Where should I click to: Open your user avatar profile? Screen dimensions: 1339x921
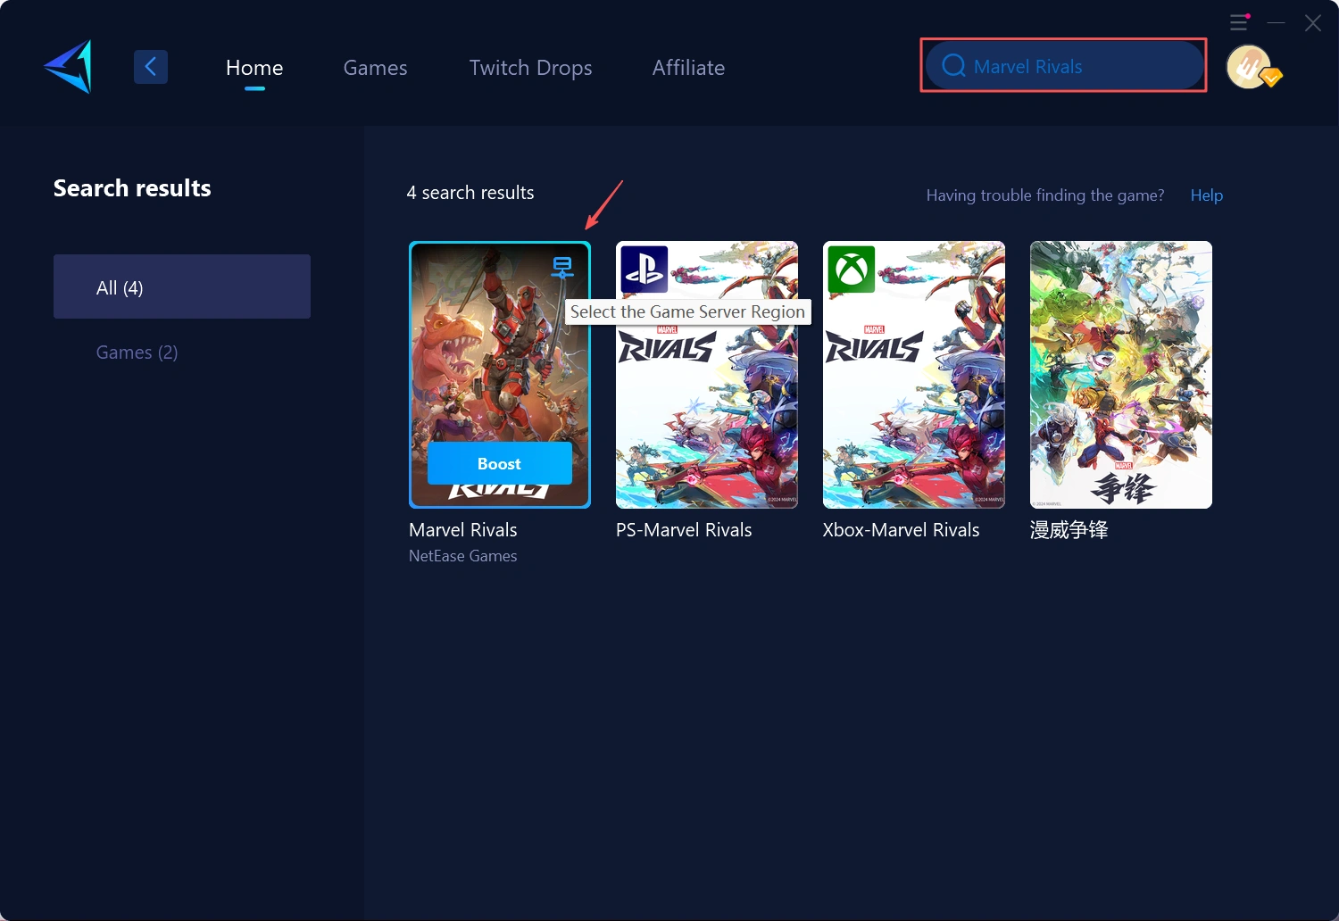click(1249, 66)
